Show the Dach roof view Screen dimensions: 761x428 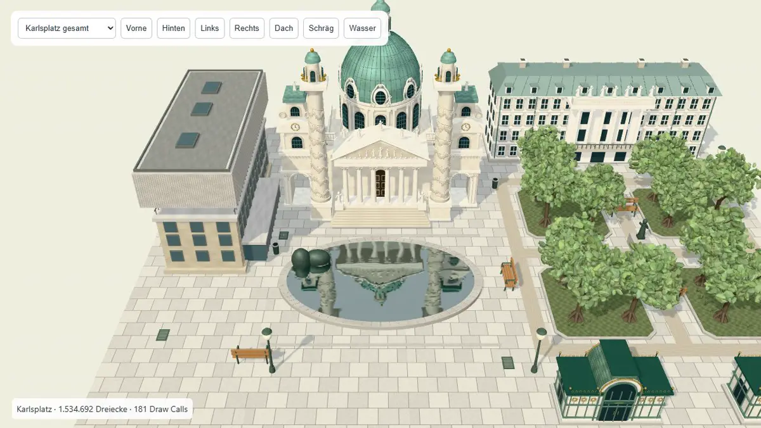click(284, 28)
